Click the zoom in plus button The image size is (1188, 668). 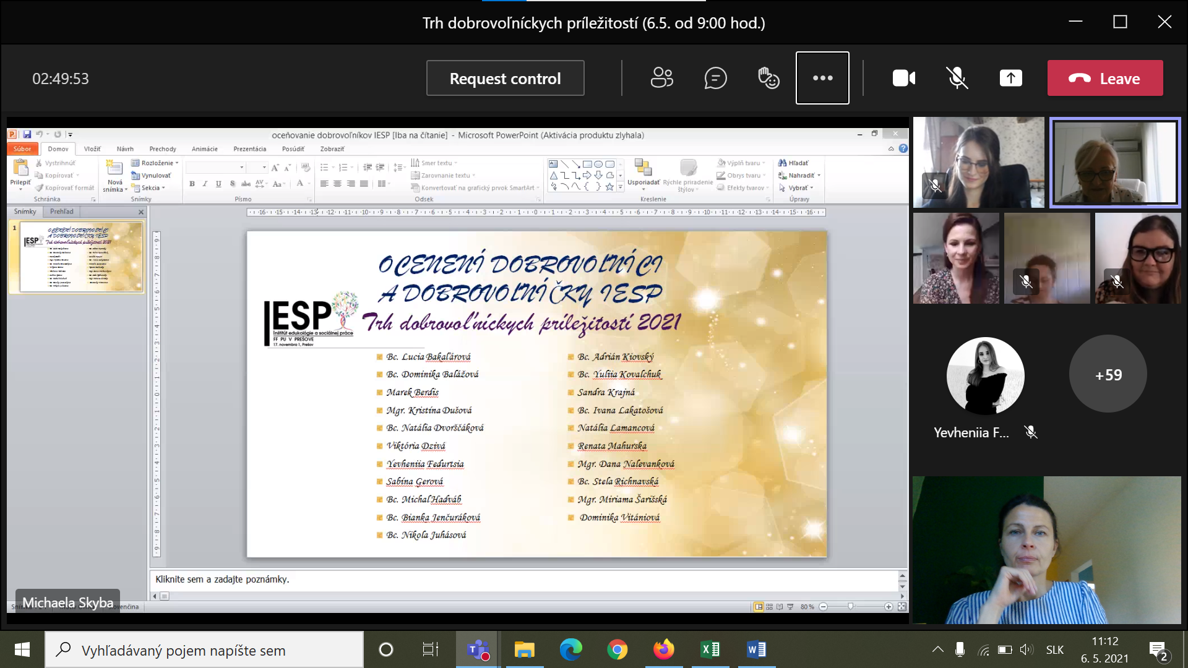pyautogui.click(x=889, y=607)
